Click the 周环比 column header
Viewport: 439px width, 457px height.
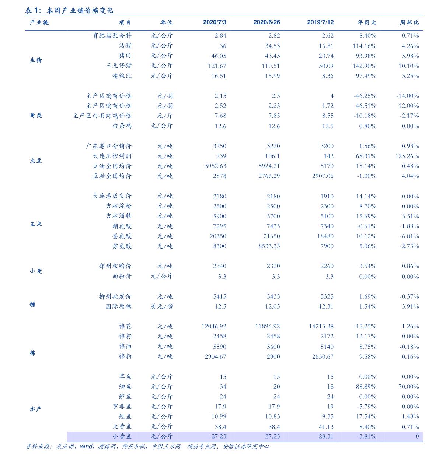(x=409, y=22)
